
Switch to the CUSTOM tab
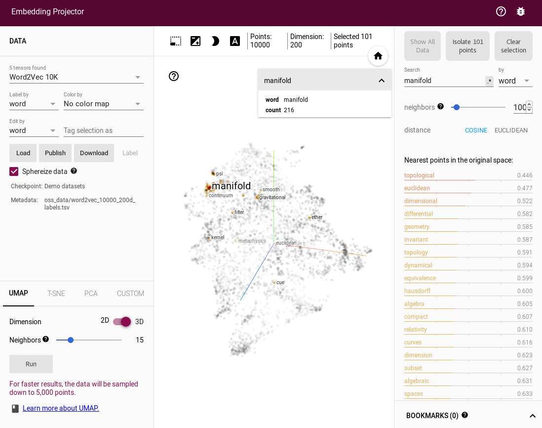[130, 294]
